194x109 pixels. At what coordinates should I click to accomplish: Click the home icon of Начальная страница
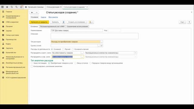(x=26, y=7)
